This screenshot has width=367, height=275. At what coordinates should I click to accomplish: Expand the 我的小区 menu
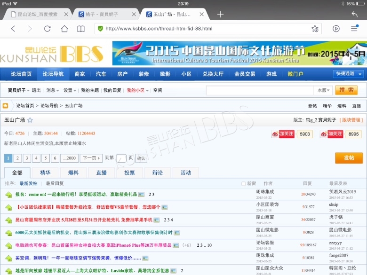point(137,90)
